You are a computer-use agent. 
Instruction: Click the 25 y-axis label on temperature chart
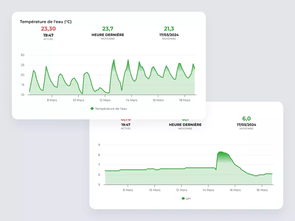[22, 65]
